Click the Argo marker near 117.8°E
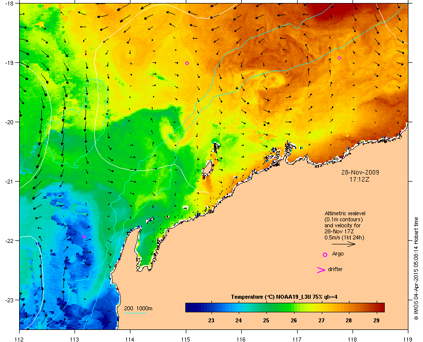 point(339,58)
